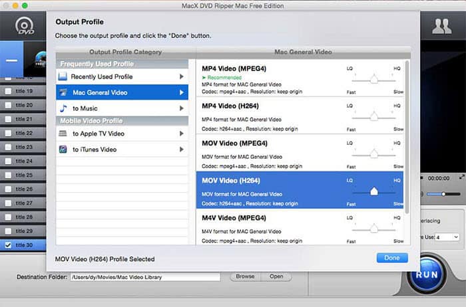Adjust the preview volume slider
The height and width of the screenshot is (307, 466).
tap(443, 194)
